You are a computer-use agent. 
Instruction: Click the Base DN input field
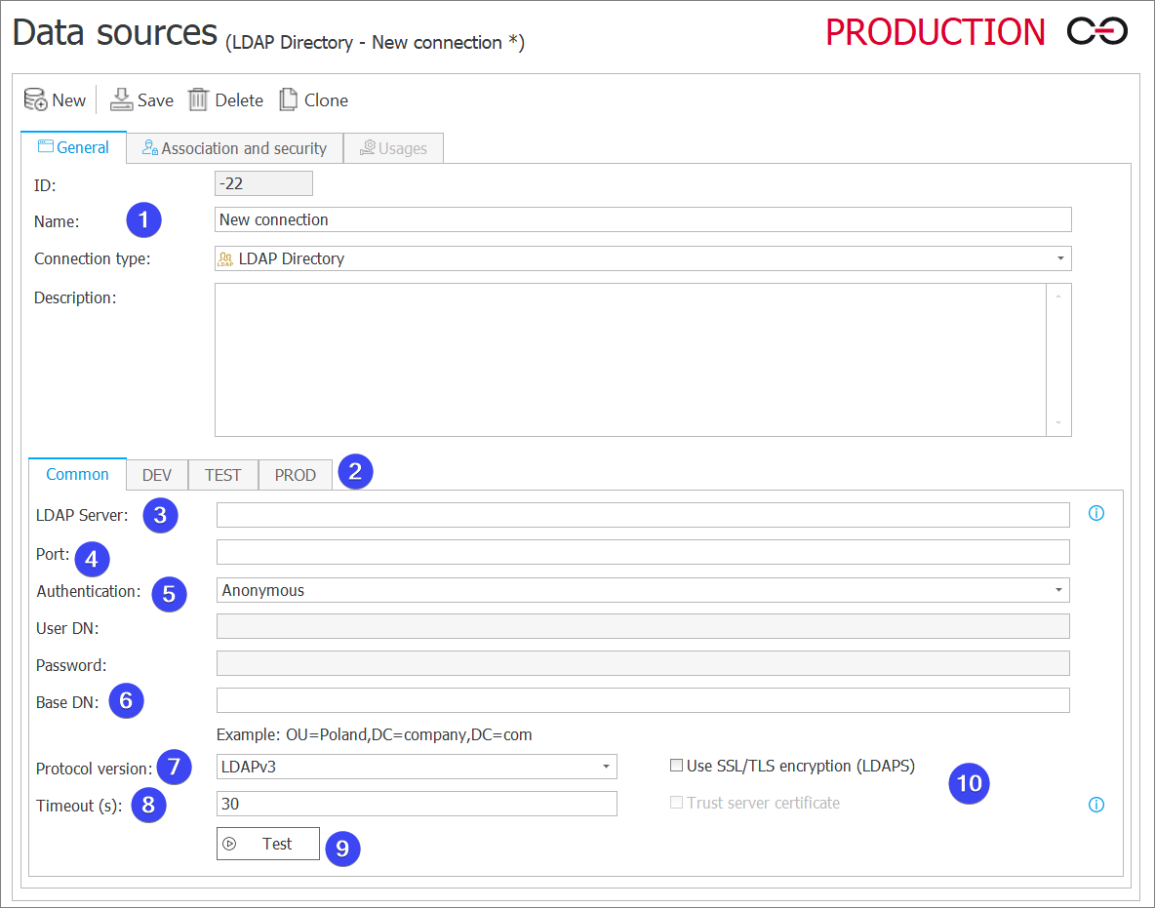pos(643,700)
